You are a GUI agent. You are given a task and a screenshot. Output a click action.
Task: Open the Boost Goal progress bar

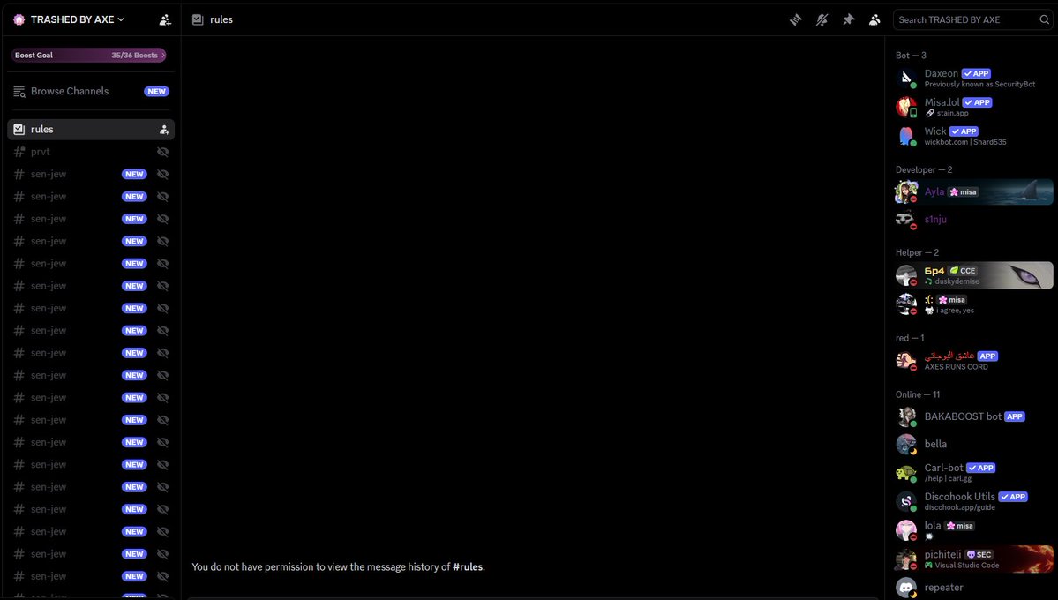pos(89,56)
